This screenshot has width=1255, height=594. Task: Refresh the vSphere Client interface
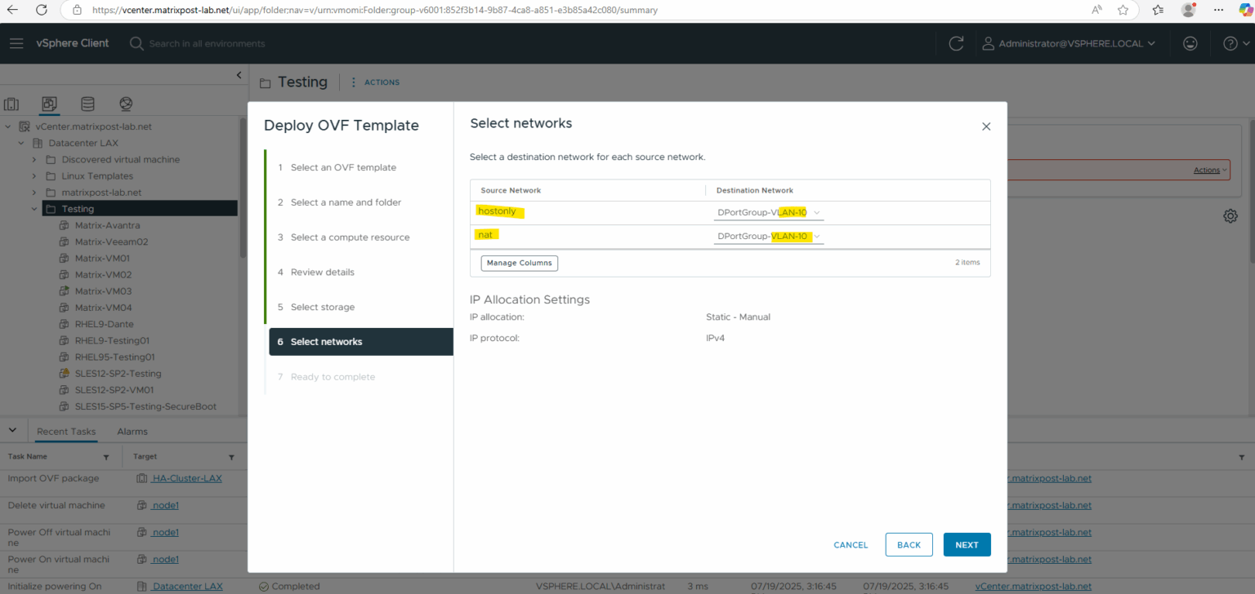pos(956,43)
